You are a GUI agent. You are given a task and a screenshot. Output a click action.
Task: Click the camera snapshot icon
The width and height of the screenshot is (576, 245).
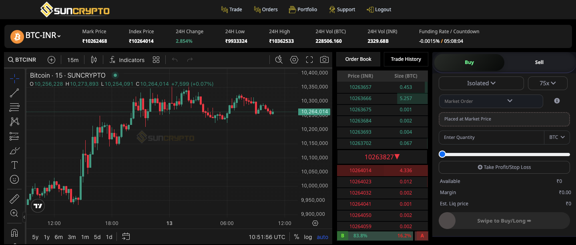[x=324, y=60]
